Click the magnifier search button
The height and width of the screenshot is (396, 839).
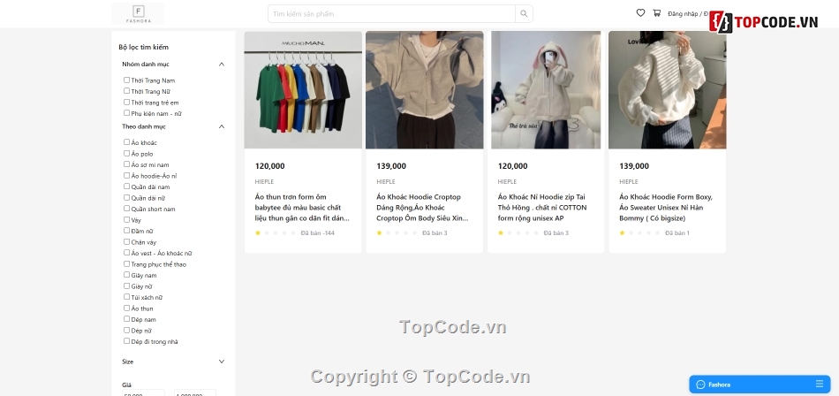point(524,14)
